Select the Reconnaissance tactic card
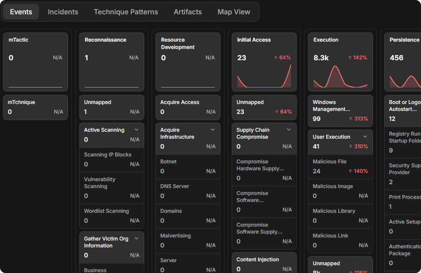Screen dimensions: 421x273 click(112, 62)
